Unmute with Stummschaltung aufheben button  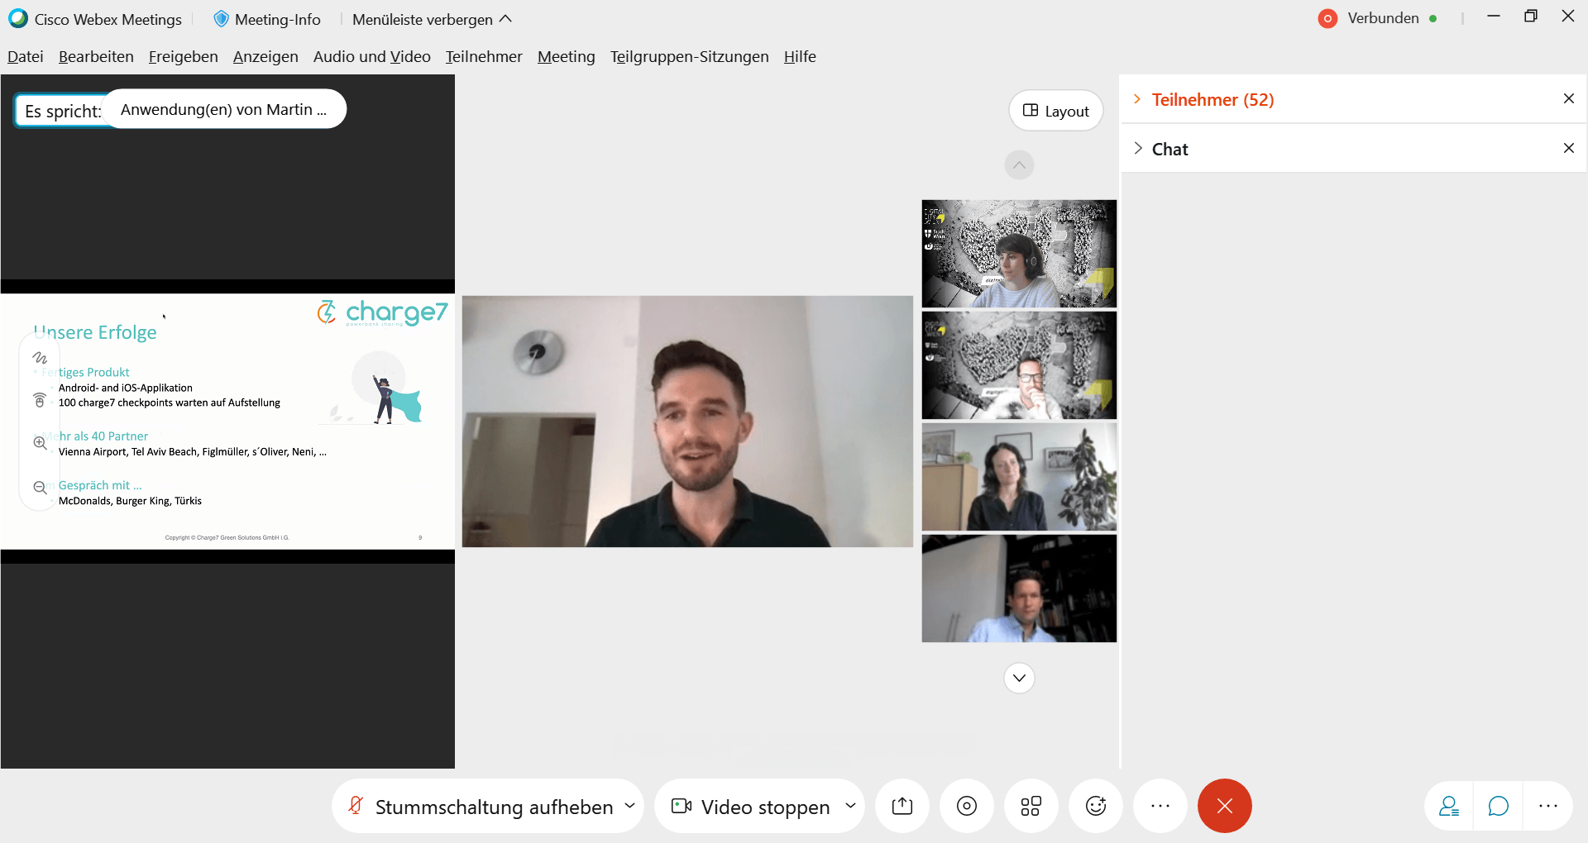481,807
